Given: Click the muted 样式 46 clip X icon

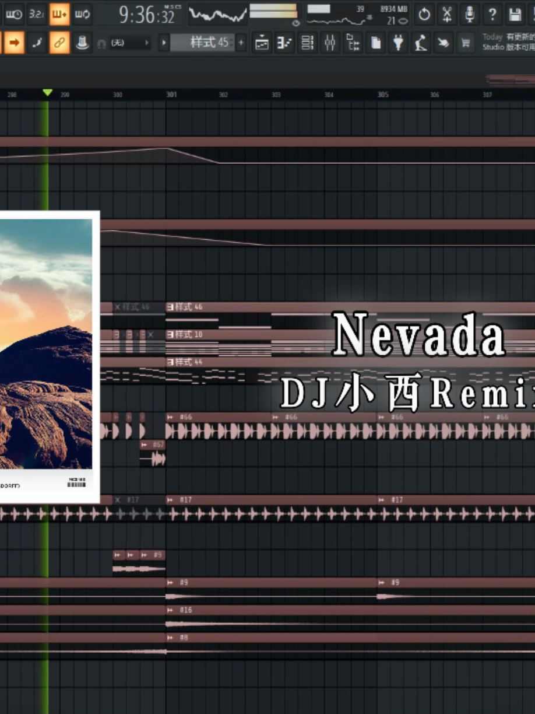Looking at the screenshot, I should (x=117, y=307).
